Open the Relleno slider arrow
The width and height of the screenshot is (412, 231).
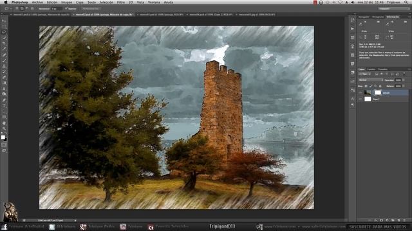pyautogui.click(x=404, y=86)
